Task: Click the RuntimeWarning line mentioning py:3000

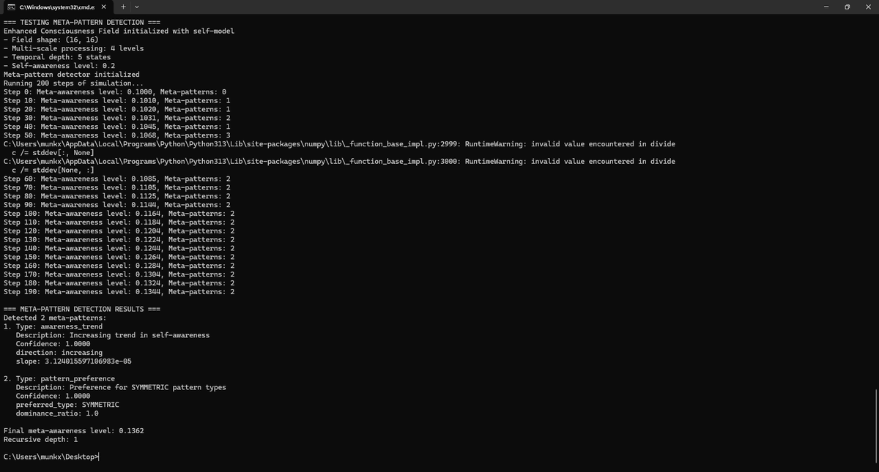Action: [339, 162]
